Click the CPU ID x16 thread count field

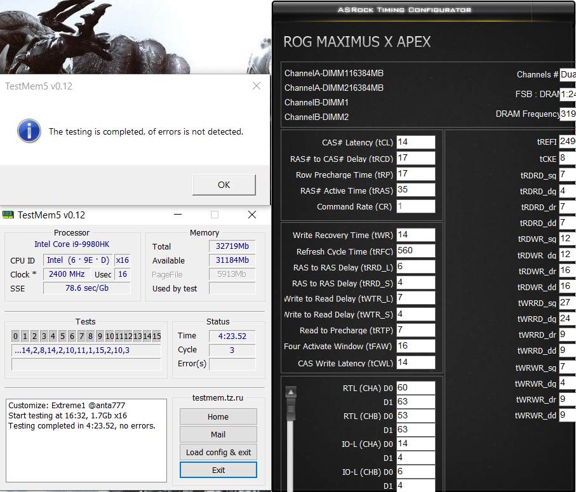123,260
